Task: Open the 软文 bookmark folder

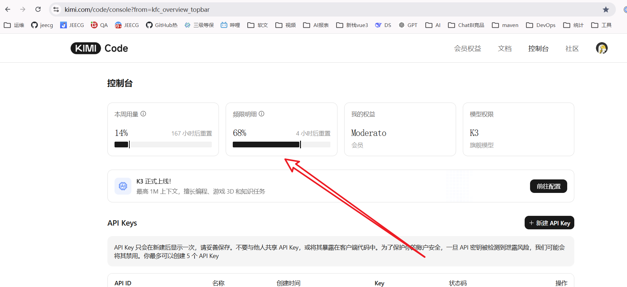Action: (258, 25)
